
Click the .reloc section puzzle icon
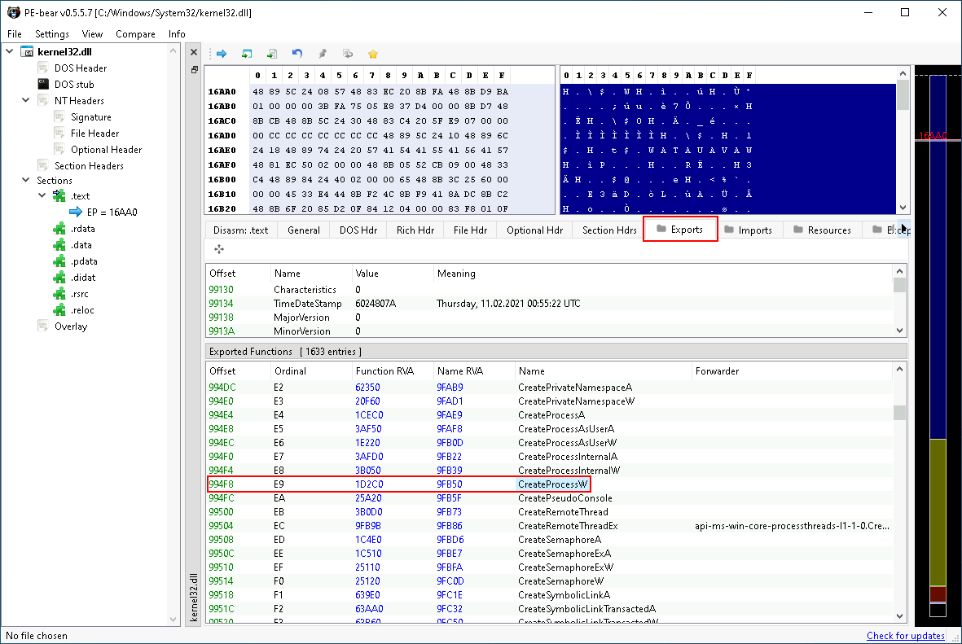(59, 310)
